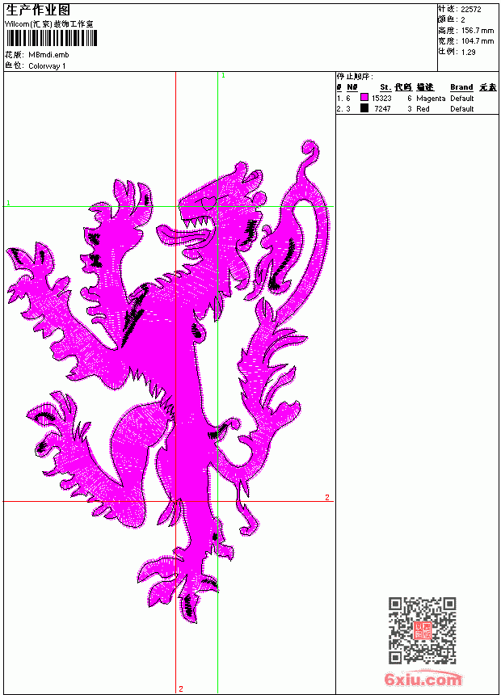Viewport: 501px width, 695px height.
Task: Click the barcode under the Wilcom header
Action: 51,38
